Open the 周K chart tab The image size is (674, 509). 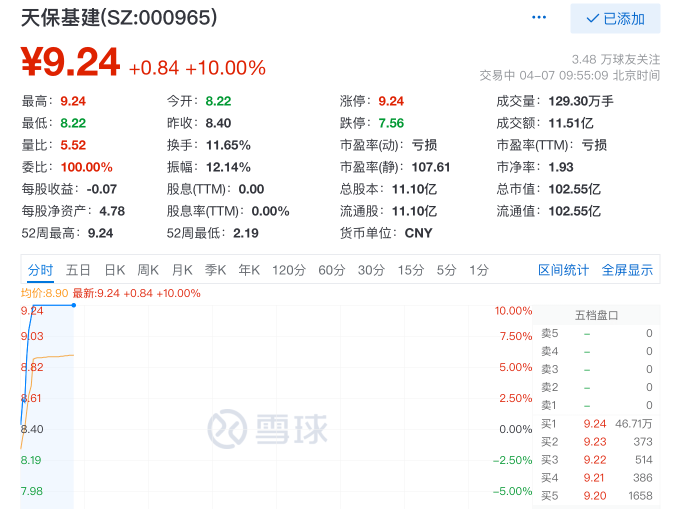[148, 270]
